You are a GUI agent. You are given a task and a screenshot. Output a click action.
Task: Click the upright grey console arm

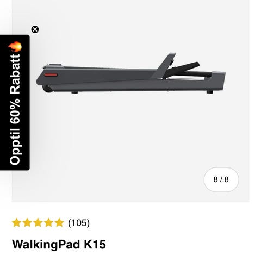164,65
